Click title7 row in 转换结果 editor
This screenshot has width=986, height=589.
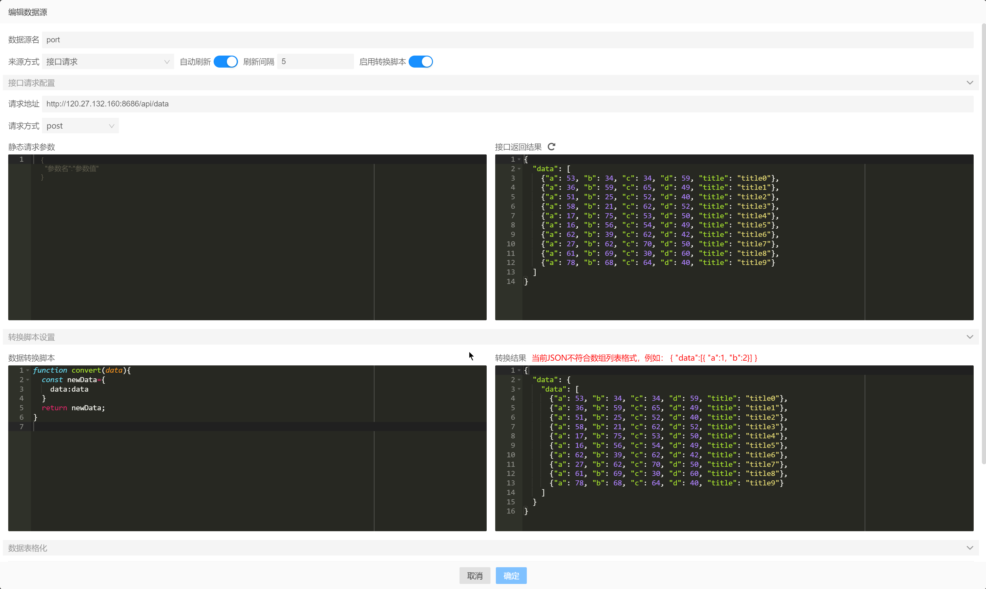pos(668,464)
